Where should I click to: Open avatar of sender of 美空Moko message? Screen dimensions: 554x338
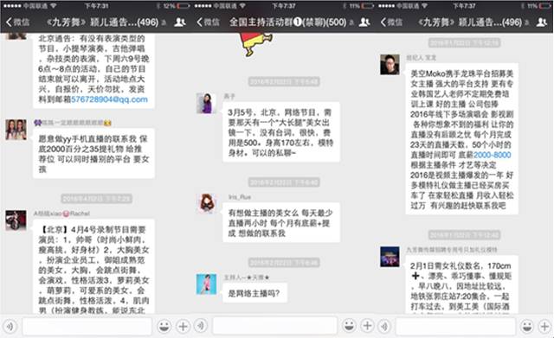tap(390, 65)
